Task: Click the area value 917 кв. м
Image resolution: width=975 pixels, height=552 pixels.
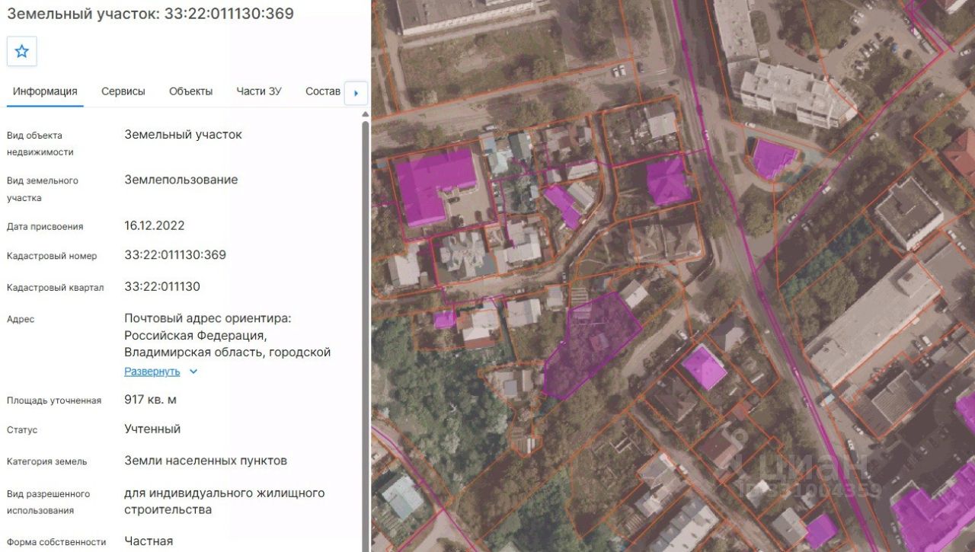Action: (x=151, y=400)
